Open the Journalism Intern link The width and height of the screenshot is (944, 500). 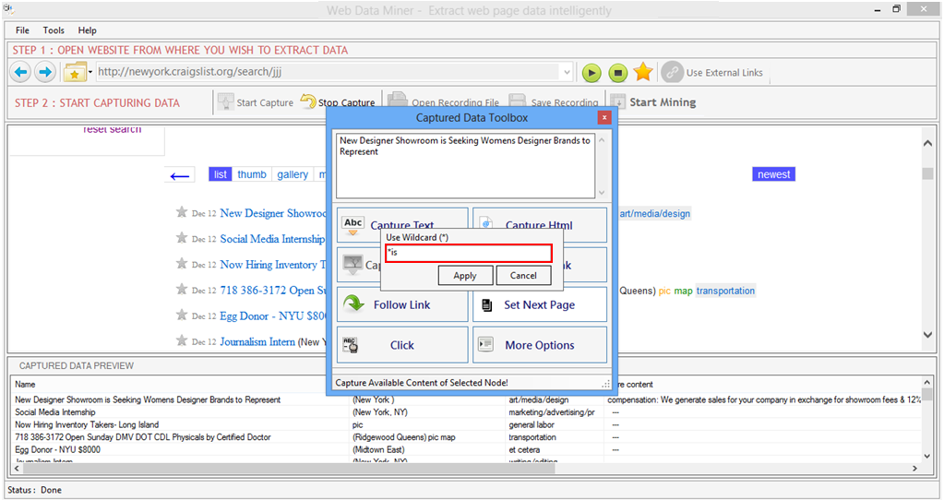tap(257, 341)
